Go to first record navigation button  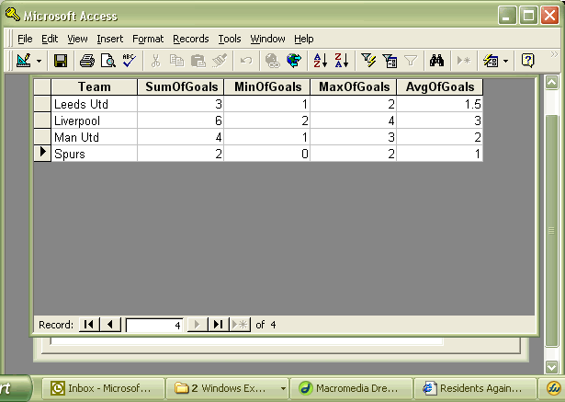[x=89, y=325]
